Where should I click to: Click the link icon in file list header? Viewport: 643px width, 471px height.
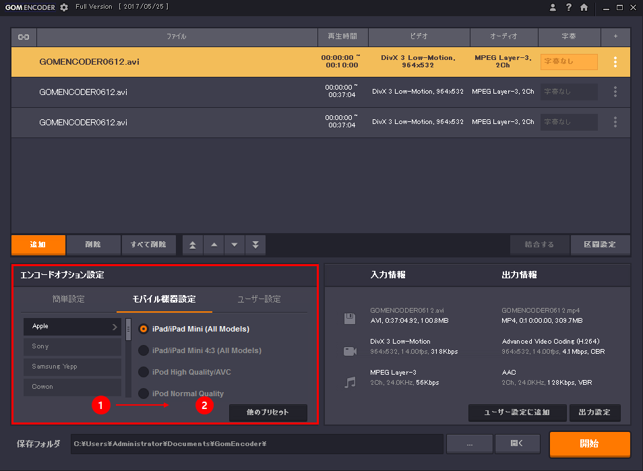[24, 37]
